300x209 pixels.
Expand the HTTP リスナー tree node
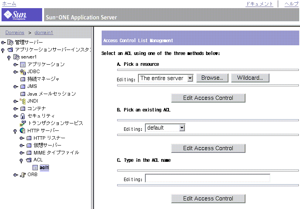point(22,138)
